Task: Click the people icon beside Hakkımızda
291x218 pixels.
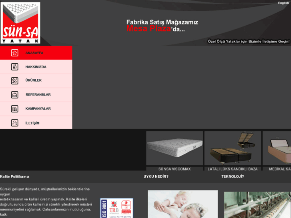Action: point(14,67)
